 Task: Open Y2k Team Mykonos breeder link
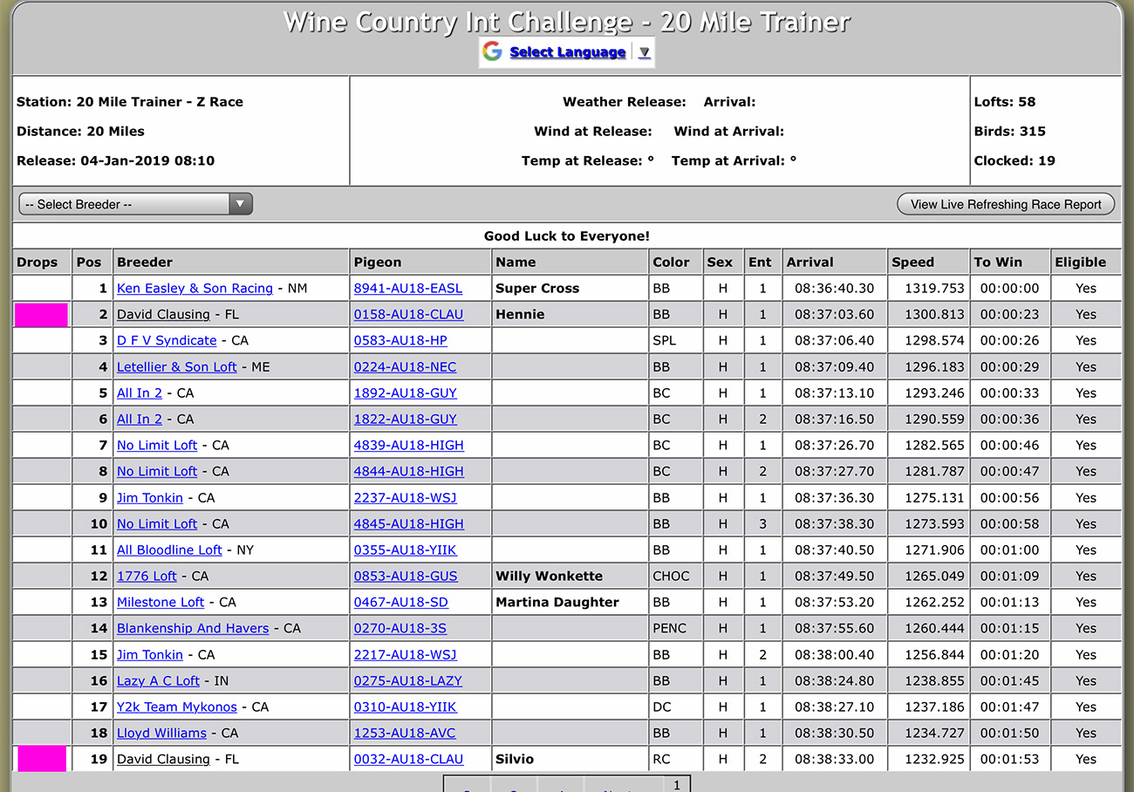[177, 707]
